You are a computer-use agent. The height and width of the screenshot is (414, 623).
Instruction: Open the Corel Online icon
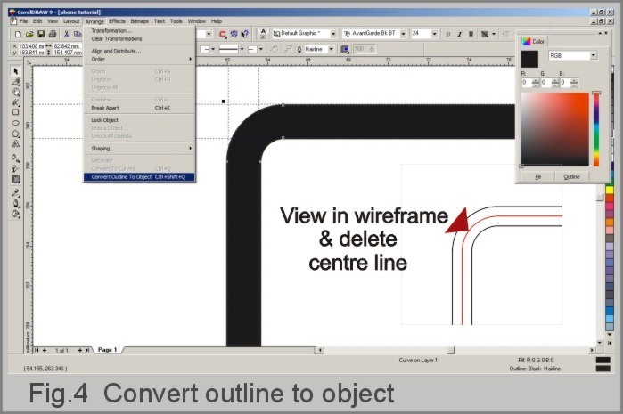tap(234, 34)
